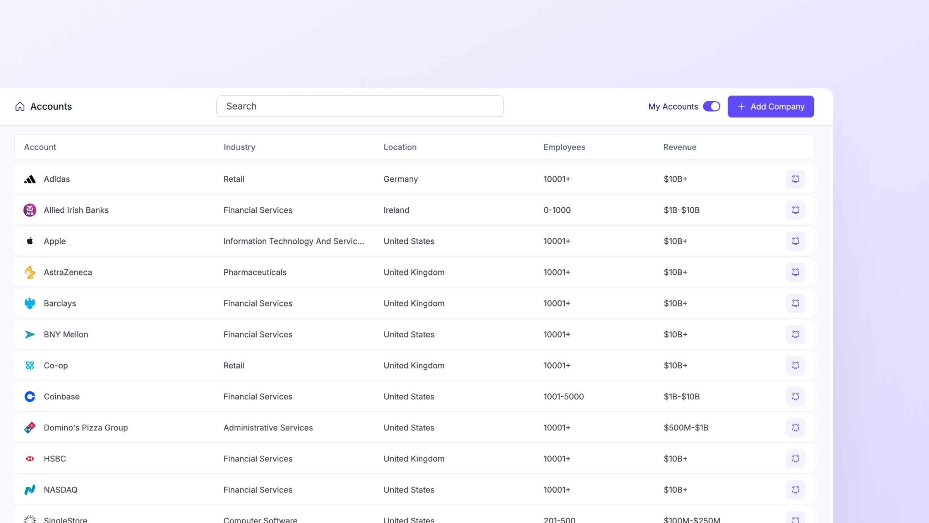Toggle the My Accounts switch off

[x=711, y=106]
